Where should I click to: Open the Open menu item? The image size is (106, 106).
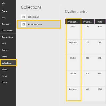click(4, 11)
